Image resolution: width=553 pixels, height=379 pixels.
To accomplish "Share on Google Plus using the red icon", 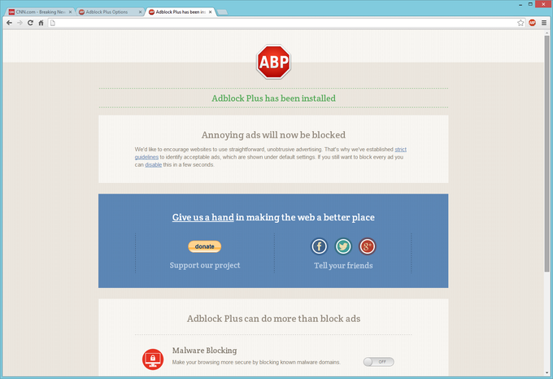I will [x=367, y=246].
